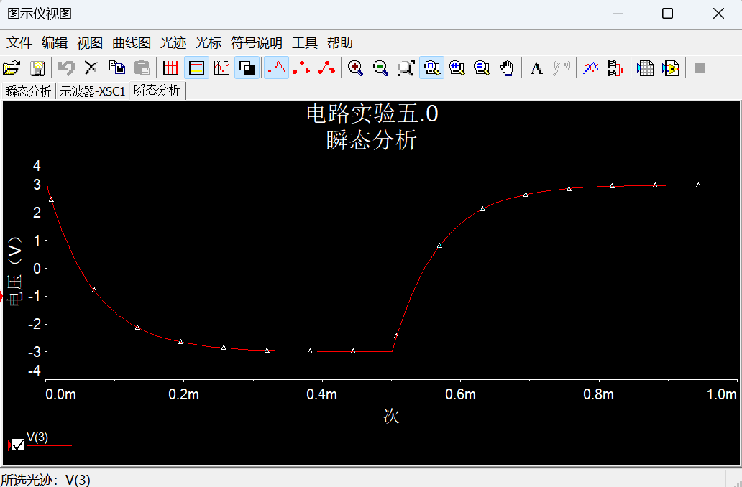This screenshot has width=742, height=487.
Task: Open the 符号说明 menu
Action: coord(257,43)
